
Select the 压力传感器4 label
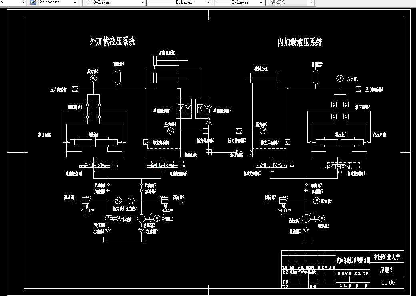374,90
